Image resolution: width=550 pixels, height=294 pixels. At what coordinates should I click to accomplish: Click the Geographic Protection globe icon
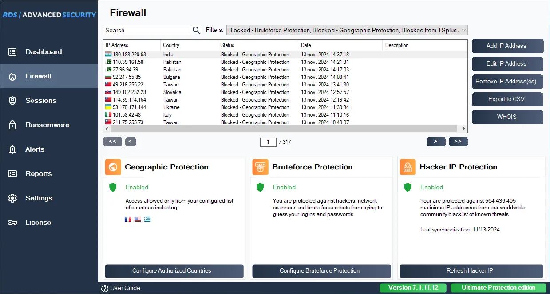pos(113,167)
